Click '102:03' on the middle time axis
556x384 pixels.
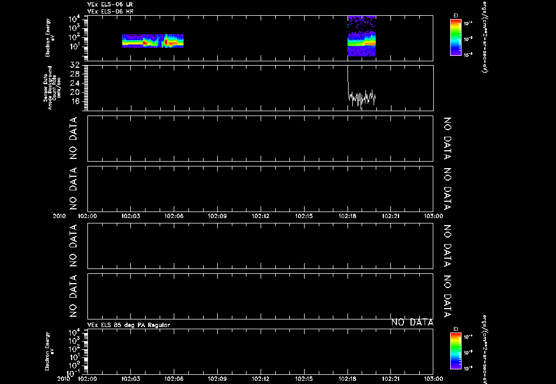click(130, 216)
